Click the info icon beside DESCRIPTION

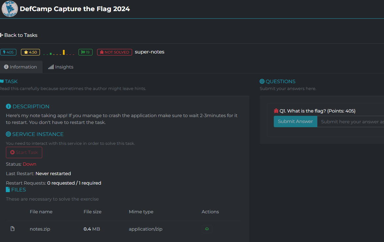8,106
